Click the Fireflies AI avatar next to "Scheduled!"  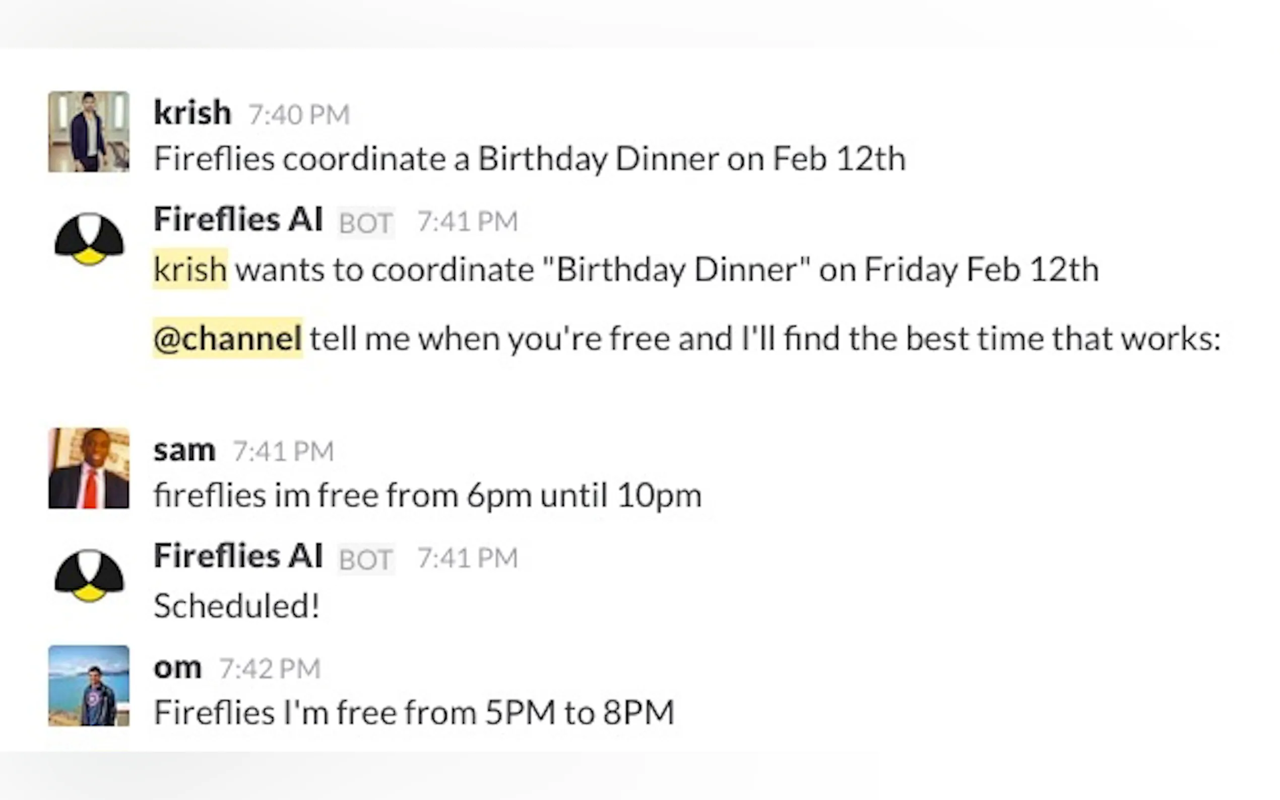pyautogui.click(x=89, y=576)
